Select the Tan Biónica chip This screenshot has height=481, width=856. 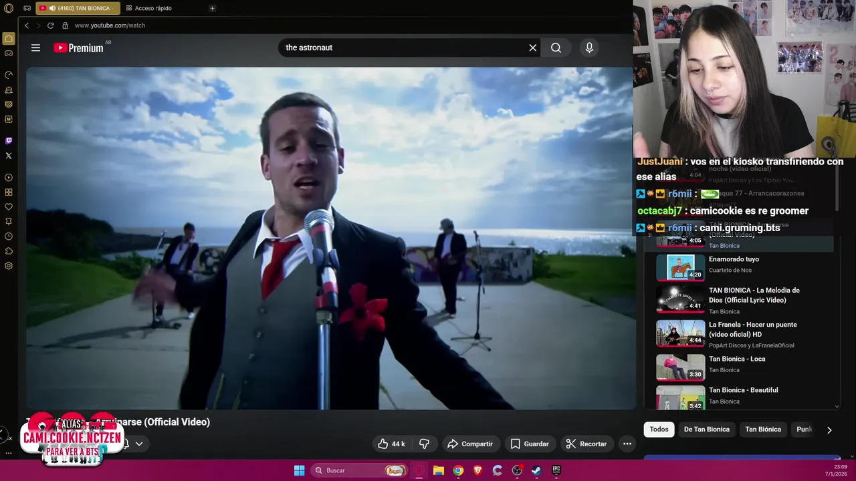pyautogui.click(x=763, y=430)
